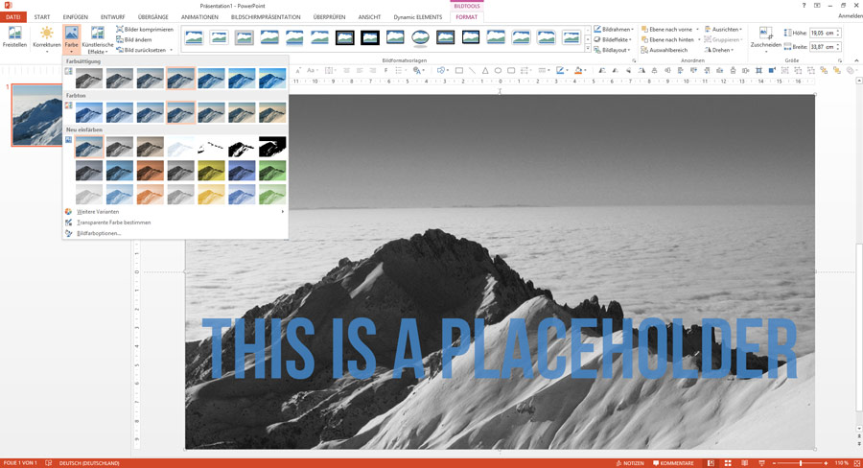Select the sepia recolor thumbnail
The width and height of the screenshot is (863, 468).
point(151,147)
